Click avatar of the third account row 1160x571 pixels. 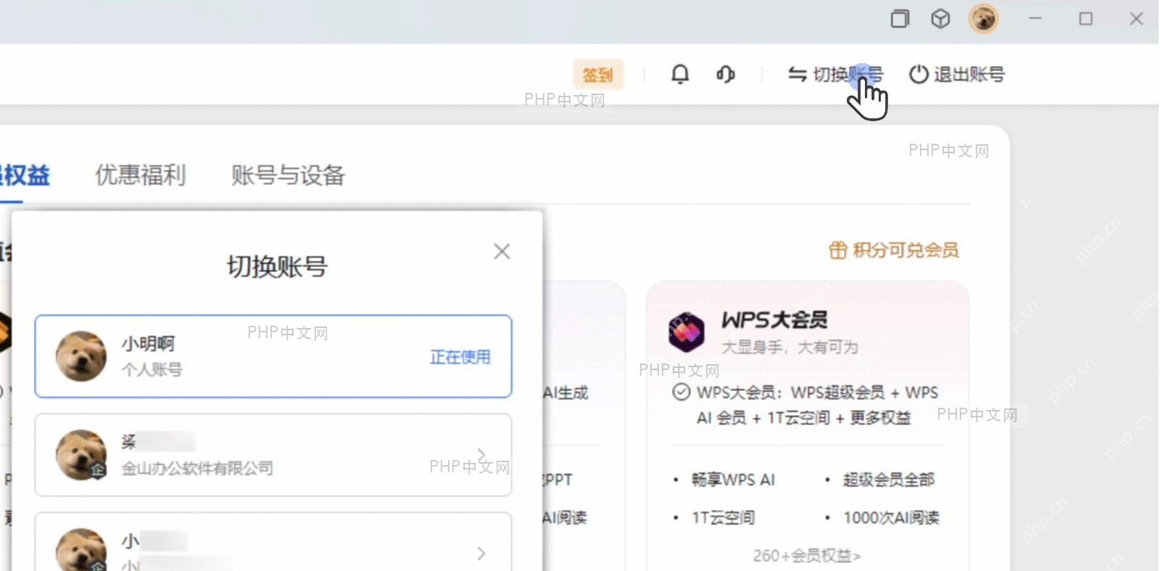coord(81,549)
